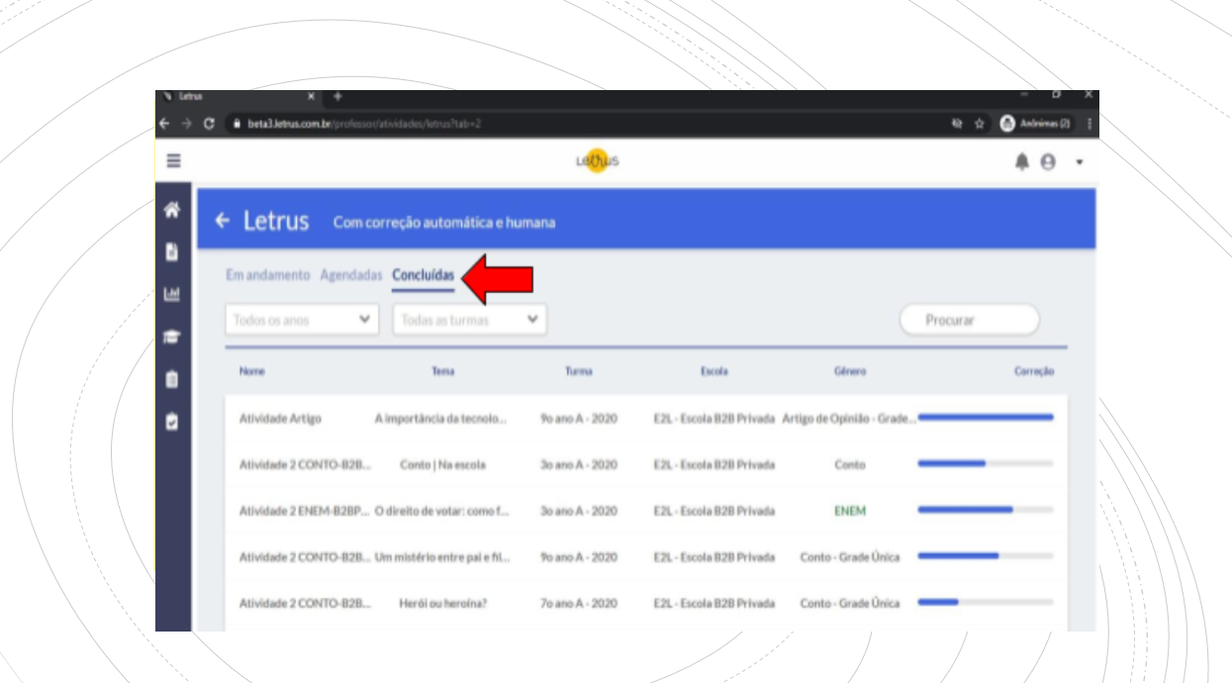This screenshot has width=1232, height=683.
Task: Click progress bar for Herói ou heroína?
Action: [986, 601]
